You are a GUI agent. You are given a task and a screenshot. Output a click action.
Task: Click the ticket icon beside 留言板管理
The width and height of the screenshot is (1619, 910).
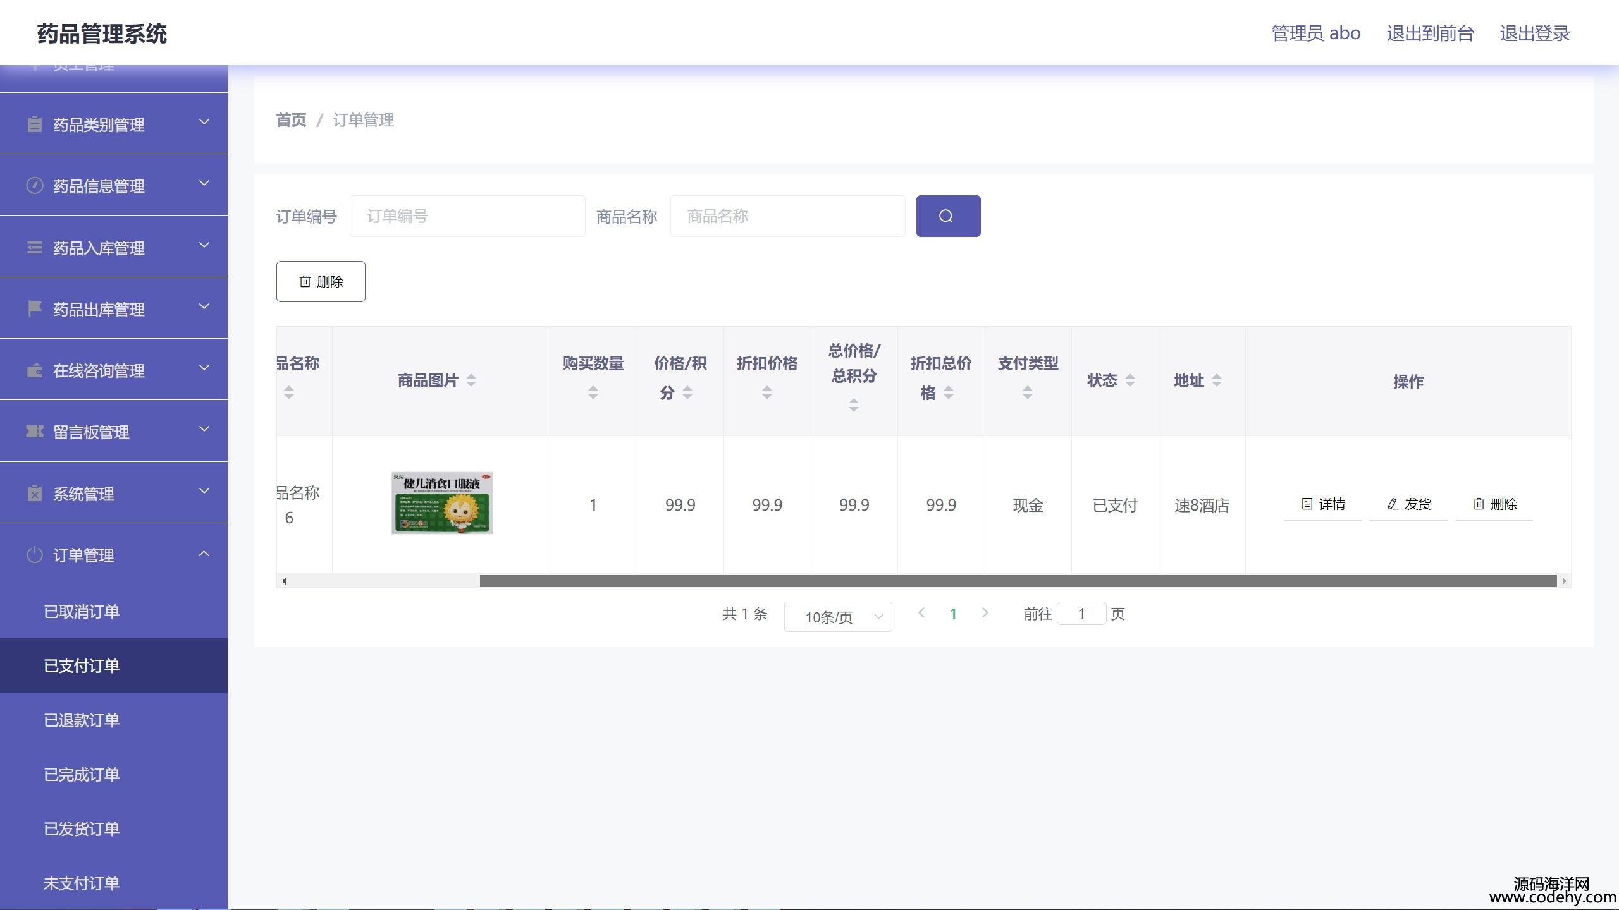tap(35, 431)
